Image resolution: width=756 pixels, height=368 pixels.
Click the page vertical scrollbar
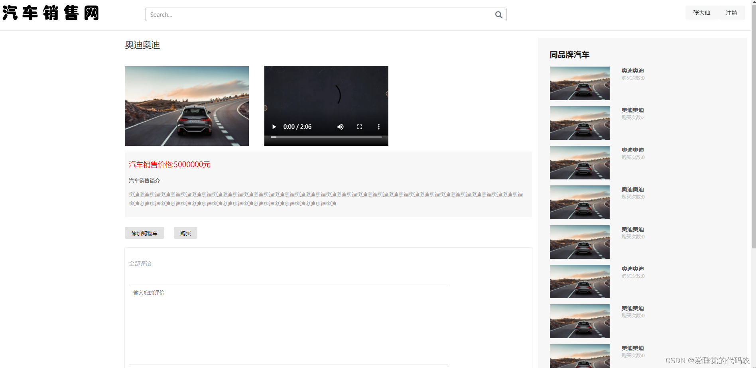click(754, 128)
